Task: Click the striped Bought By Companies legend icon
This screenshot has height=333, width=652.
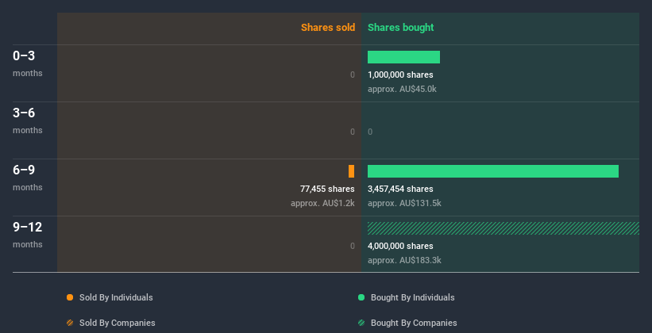Action: point(361,323)
